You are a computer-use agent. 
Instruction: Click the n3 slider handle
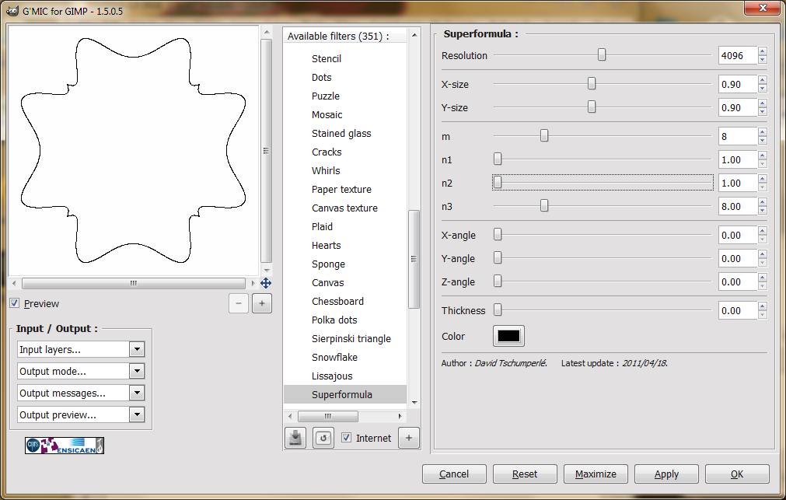(x=544, y=205)
